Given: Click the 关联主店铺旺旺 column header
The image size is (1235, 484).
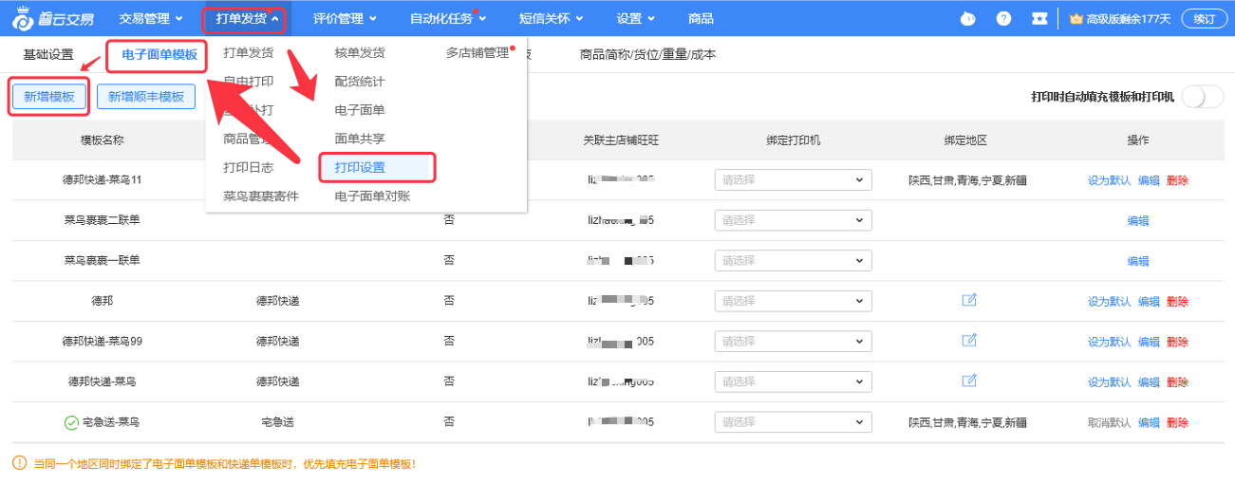Looking at the screenshot, I should 621,140.
